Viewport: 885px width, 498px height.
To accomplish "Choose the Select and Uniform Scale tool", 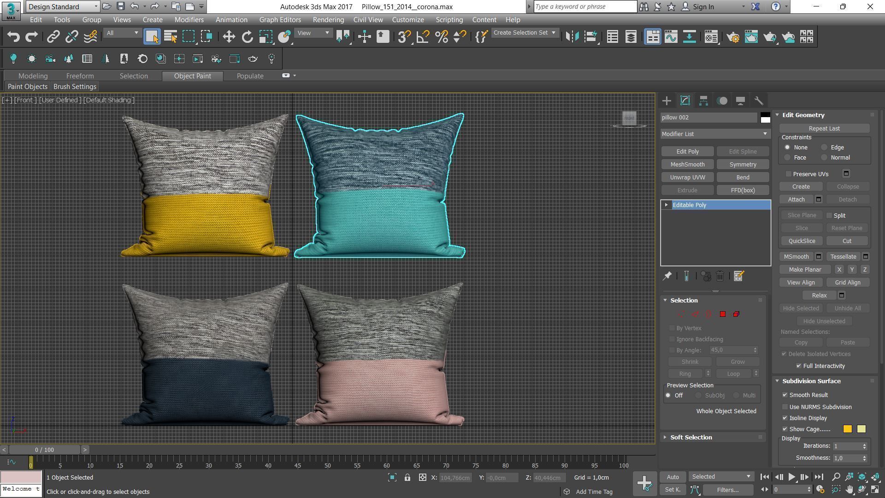I will pos(266,37).
